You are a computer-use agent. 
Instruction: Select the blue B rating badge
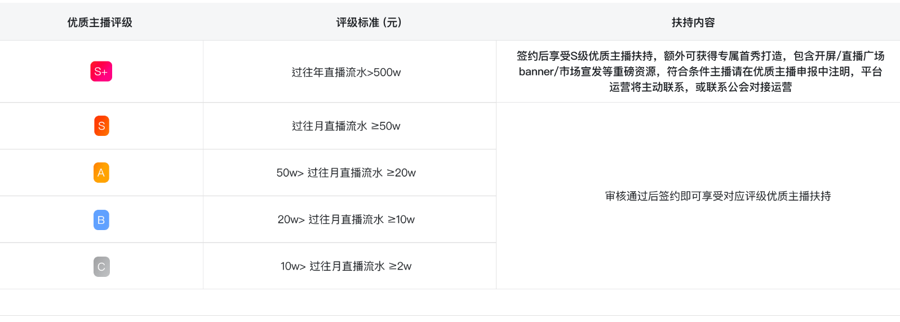point(101,220)
